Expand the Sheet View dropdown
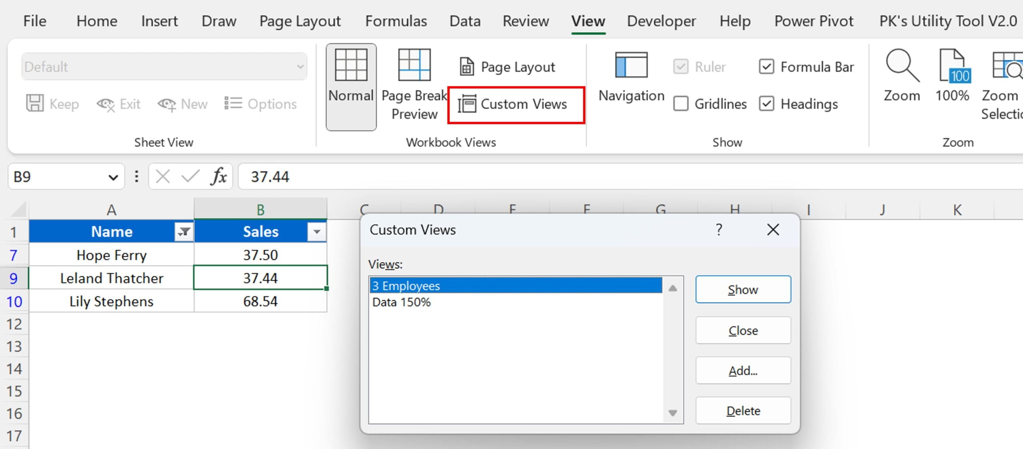The height and width of the screenshot is (449, 1023). click(300, 67)
